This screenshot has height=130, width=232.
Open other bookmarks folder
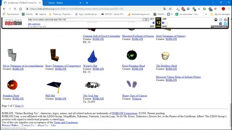pyautogui.click(x=220, y=14)
